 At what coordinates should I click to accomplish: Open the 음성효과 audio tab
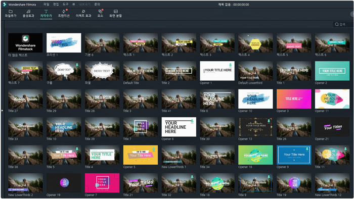tap(28, 14)
